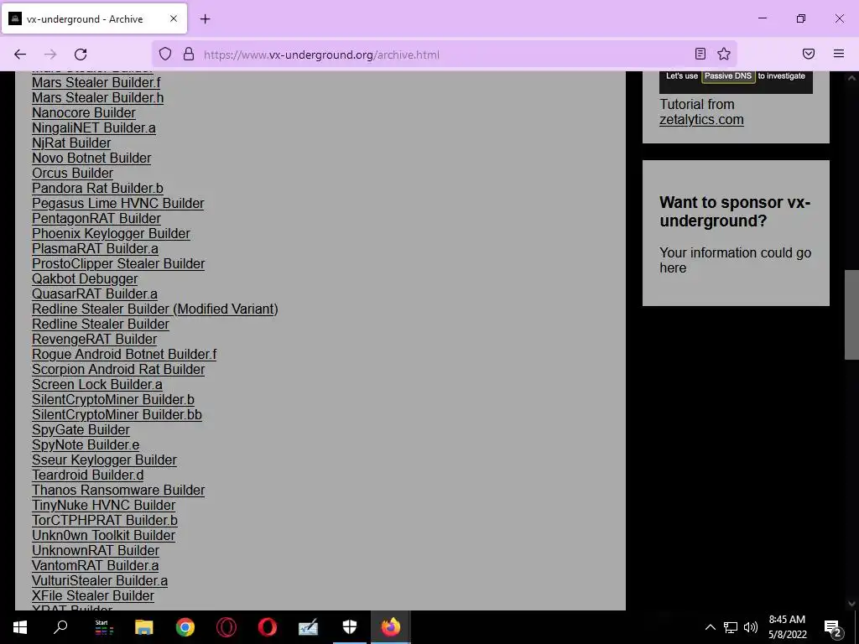The height and width of the screenshot is (644, 859).
Task: Open notification action center
Action: coord(832,627)
